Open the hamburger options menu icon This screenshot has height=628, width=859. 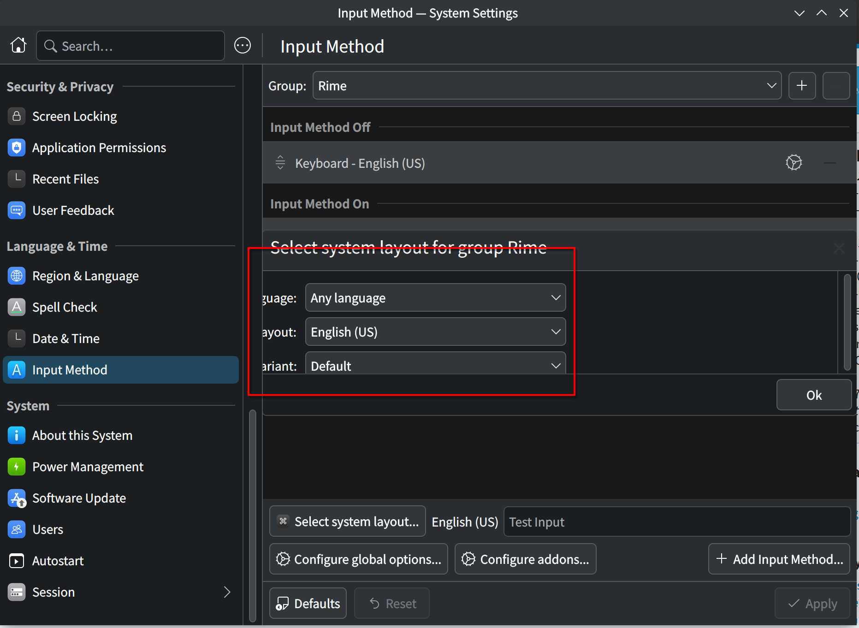tap(243, 46)
